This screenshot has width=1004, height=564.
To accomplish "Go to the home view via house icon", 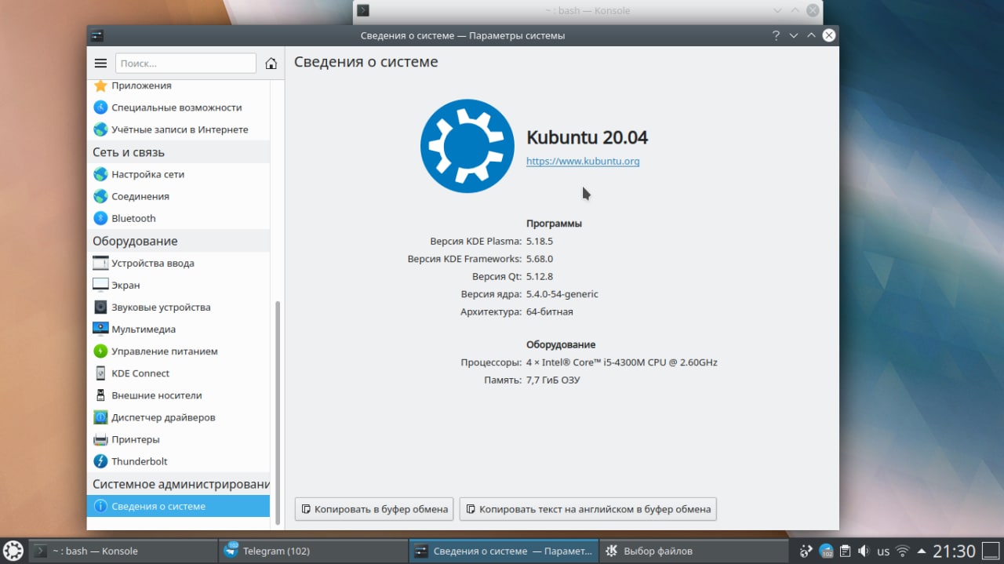I will [271, 64].
